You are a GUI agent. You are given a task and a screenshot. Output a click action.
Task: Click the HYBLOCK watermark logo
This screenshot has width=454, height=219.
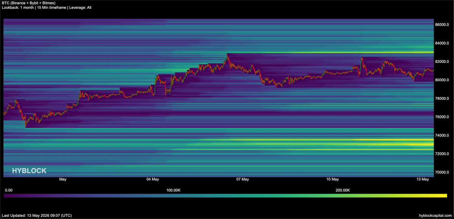(29, 171)
